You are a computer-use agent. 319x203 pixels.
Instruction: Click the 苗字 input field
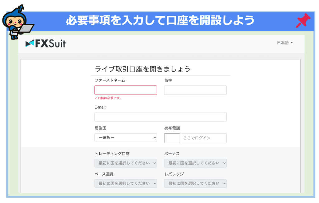coord(195,90)
